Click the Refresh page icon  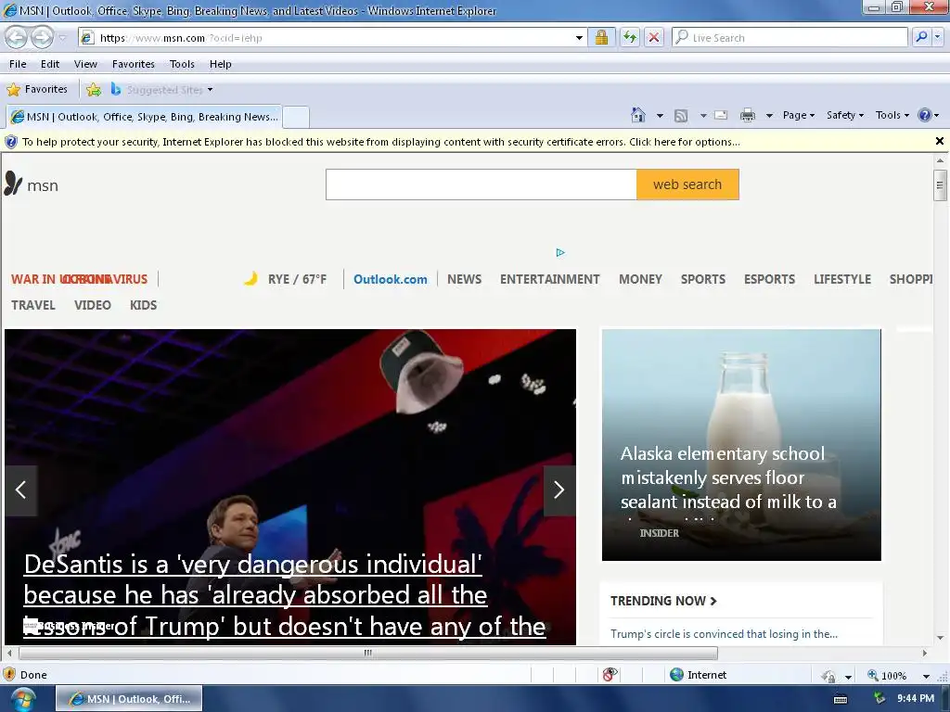click(x=630, y=37)
